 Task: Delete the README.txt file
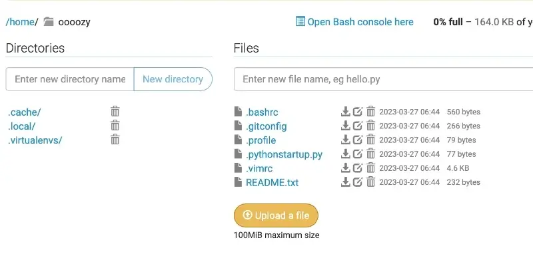(x=370, y=182)
